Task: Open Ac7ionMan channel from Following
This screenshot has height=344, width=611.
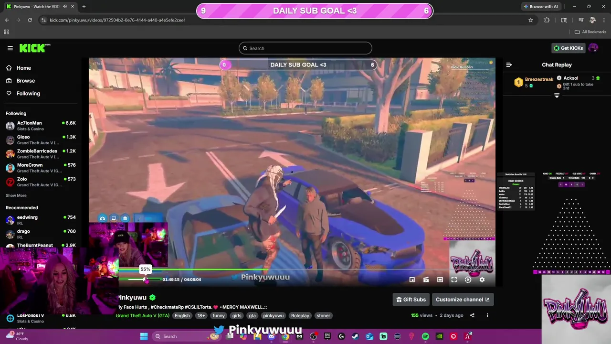Action: pos(40,126)
